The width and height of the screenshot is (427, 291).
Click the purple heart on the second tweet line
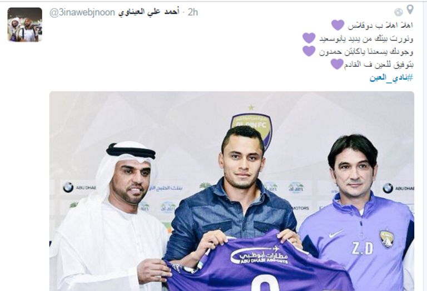click(x=309, y=38)
